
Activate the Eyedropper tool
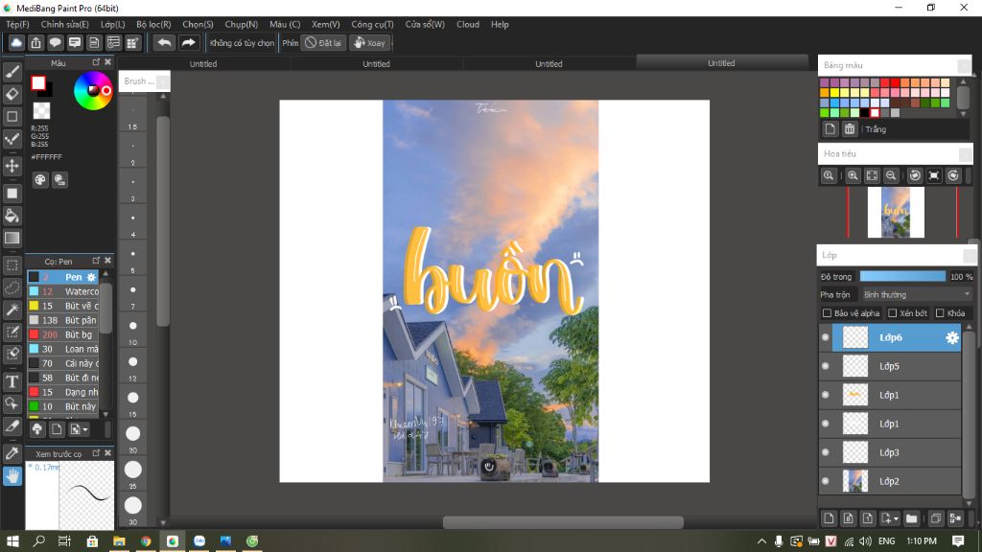[12, 452]
